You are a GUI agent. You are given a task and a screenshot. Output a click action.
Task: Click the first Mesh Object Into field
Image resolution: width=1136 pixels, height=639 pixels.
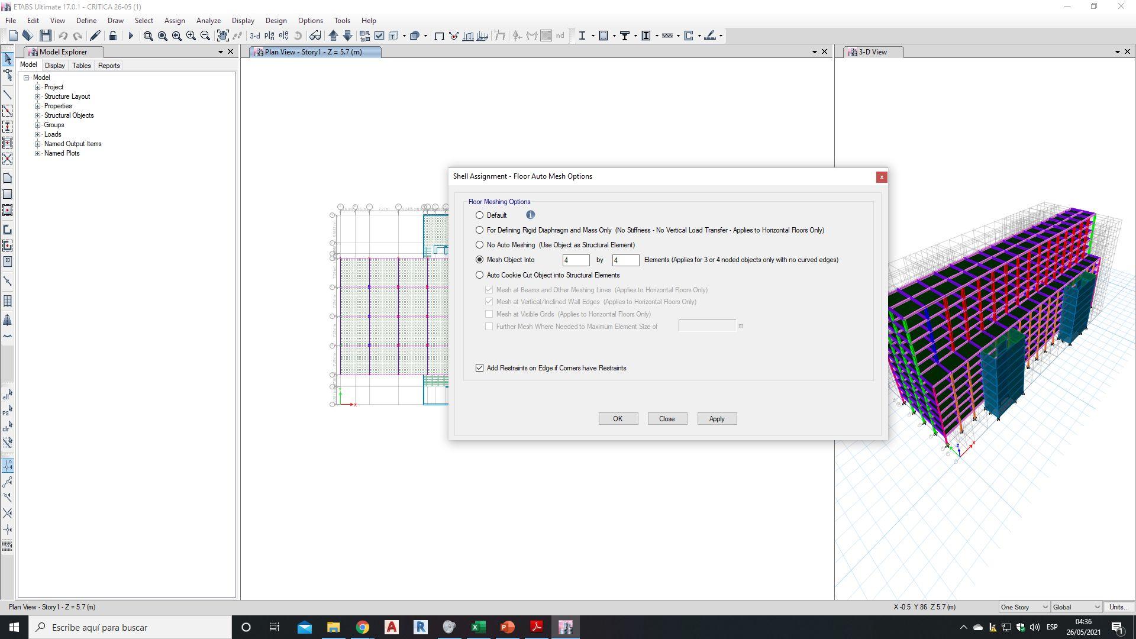tap(575, 260)
